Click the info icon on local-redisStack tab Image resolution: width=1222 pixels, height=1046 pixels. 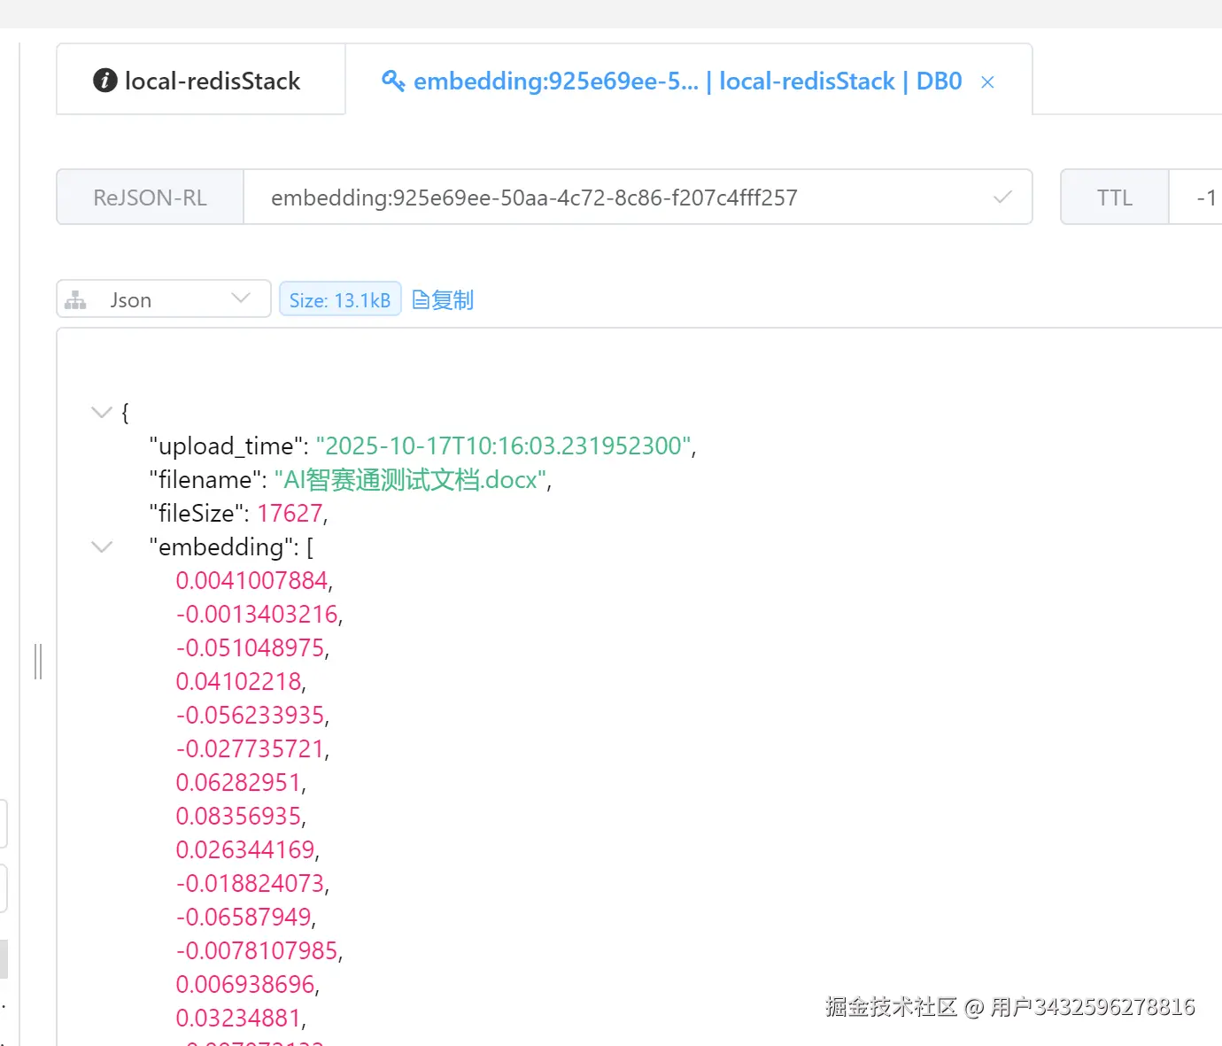coord(105,81)
